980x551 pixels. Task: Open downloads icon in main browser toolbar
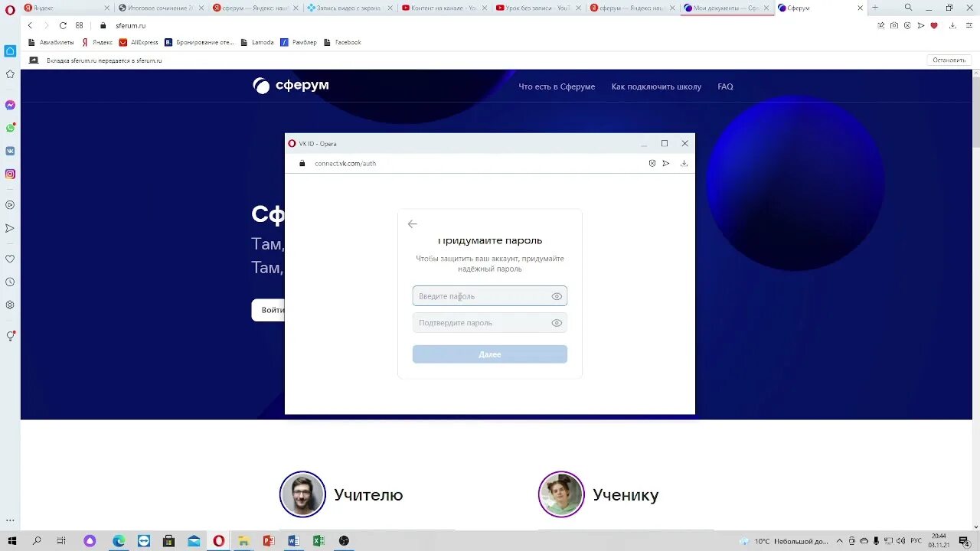tap(952, 25)
